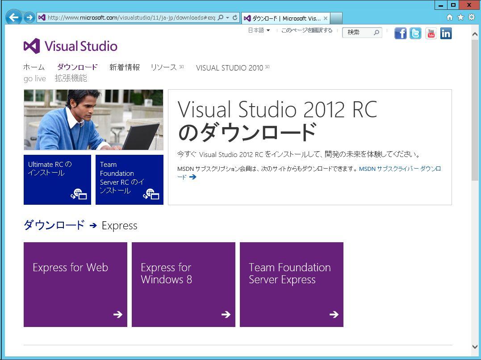Click the YouTube icon

pyautogui.click(x=431, y=33)
